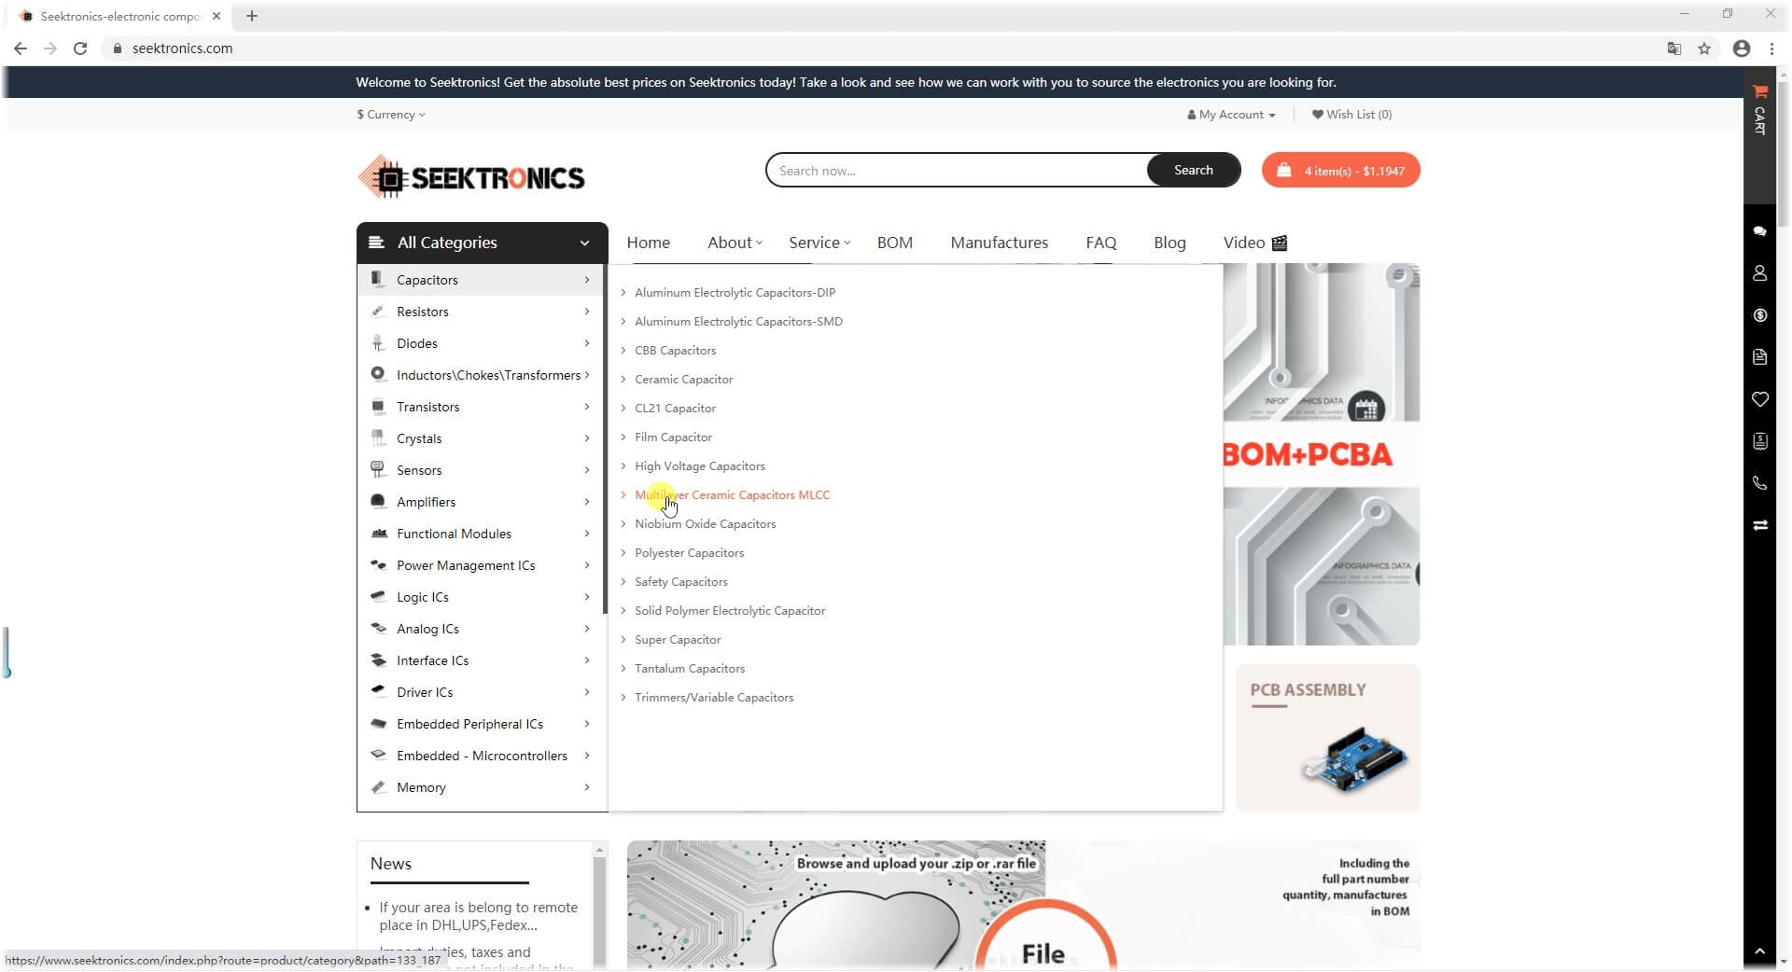Select Embedded - Microcontrollers category
Image resolution: width=1792 pixels, height=972 pixels.
pos(482,756)
